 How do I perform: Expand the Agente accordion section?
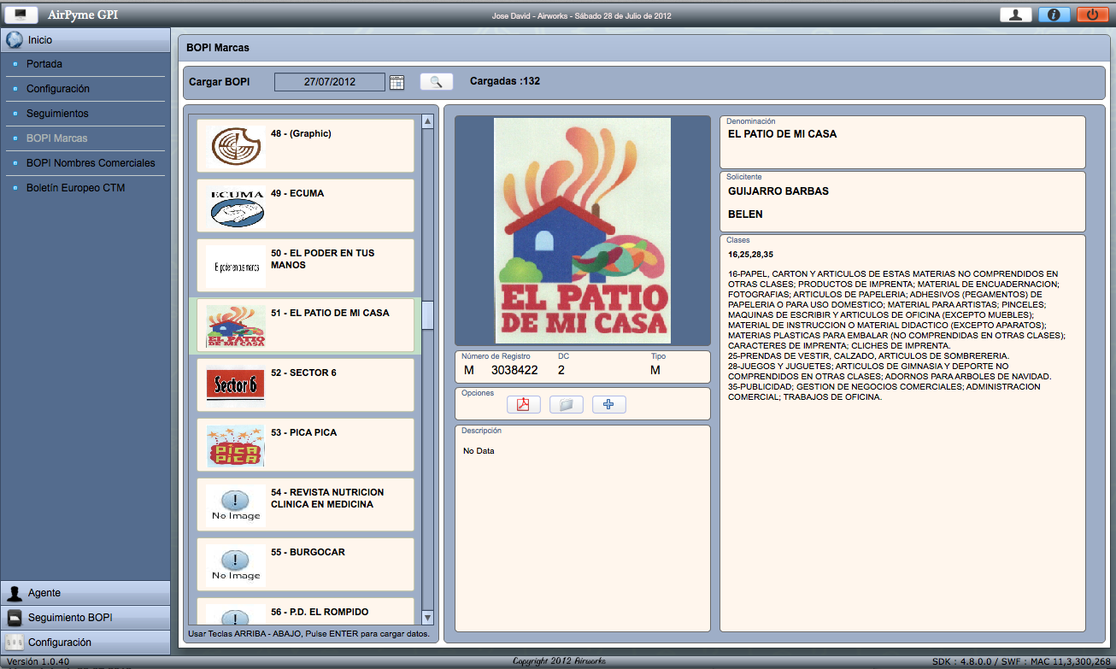coord(85,593)
